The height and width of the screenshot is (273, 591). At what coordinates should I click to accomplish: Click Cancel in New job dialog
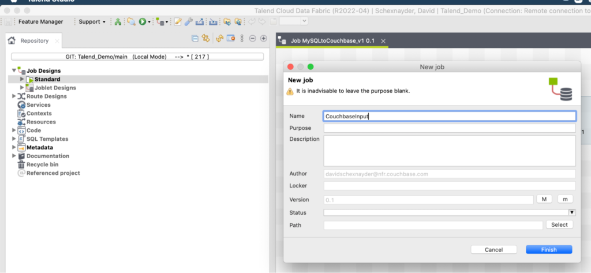coord(494,249)
